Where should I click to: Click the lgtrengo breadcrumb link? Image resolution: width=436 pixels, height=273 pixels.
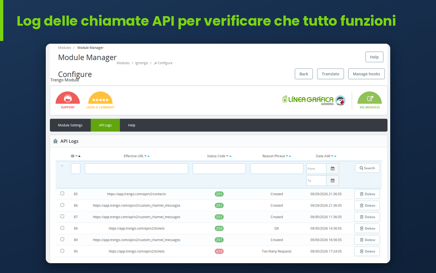(x=141, y=63)
